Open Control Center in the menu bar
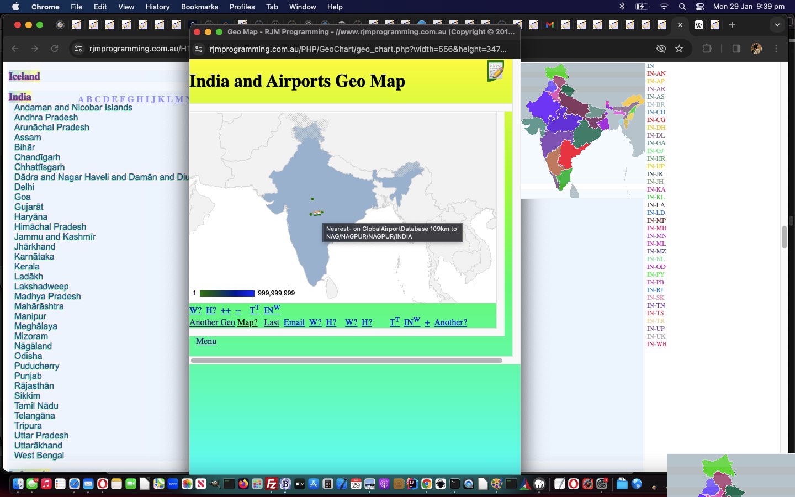795x497 pixels. [x=700, y=7]
